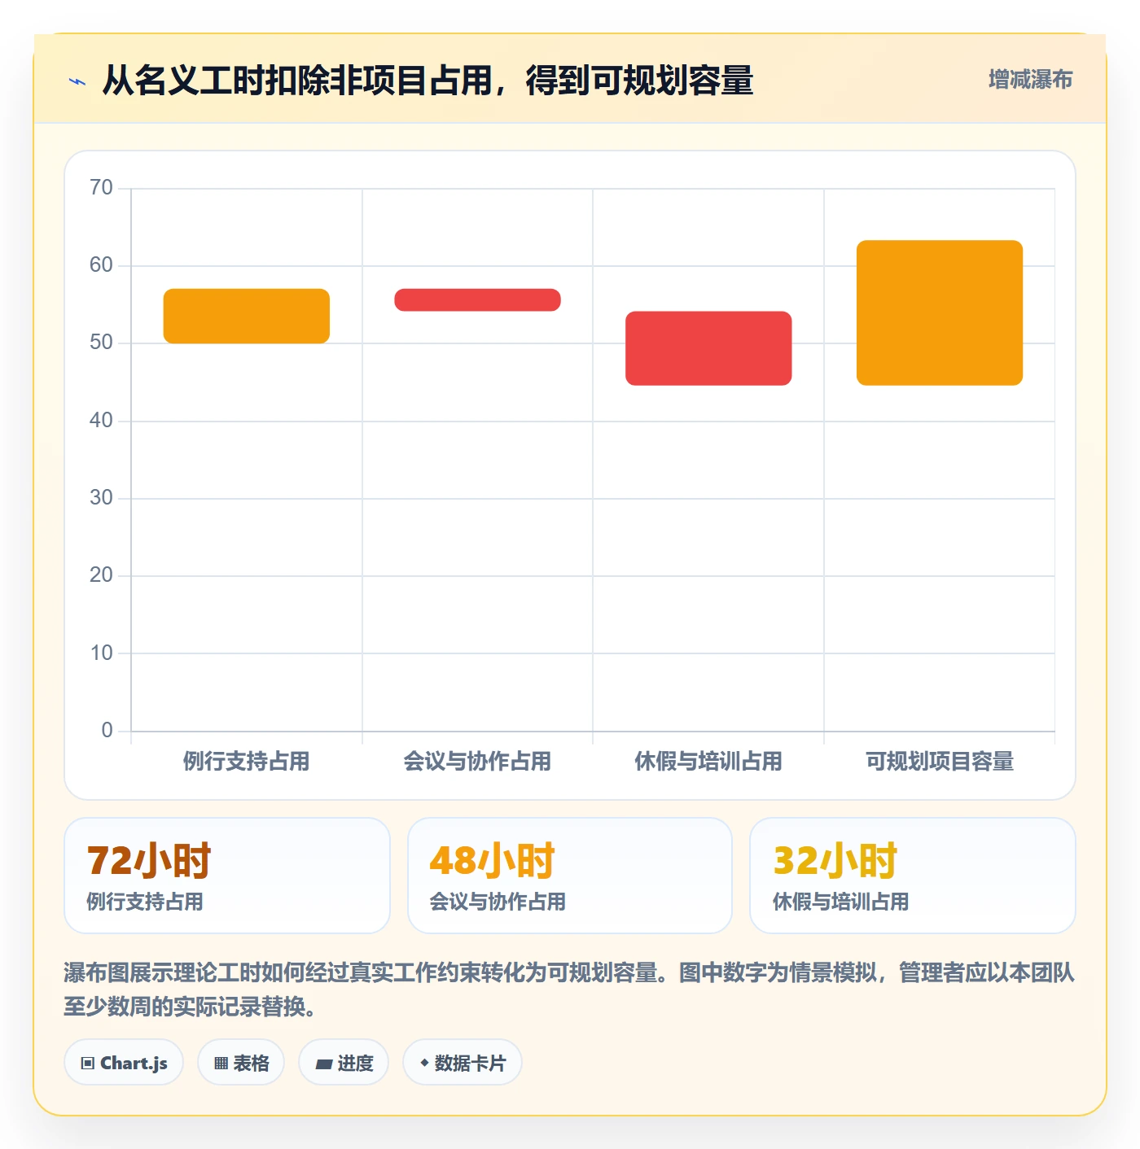Click the grid icon in 表格 chip
The height and width of the screenshot is (1149, 1140).
pyautogui.click(x=221, y=1063)
